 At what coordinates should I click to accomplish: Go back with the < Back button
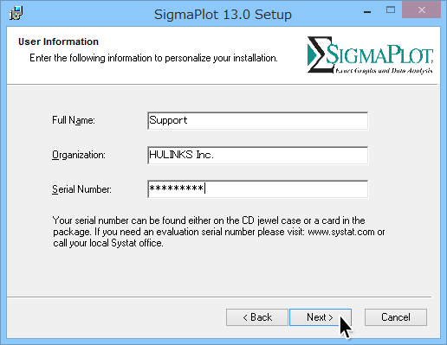coord(257,317)
